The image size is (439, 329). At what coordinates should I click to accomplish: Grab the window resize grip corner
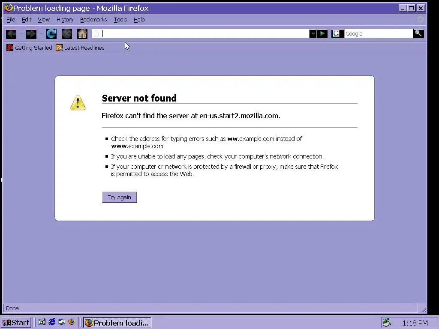tap(423, 309)
